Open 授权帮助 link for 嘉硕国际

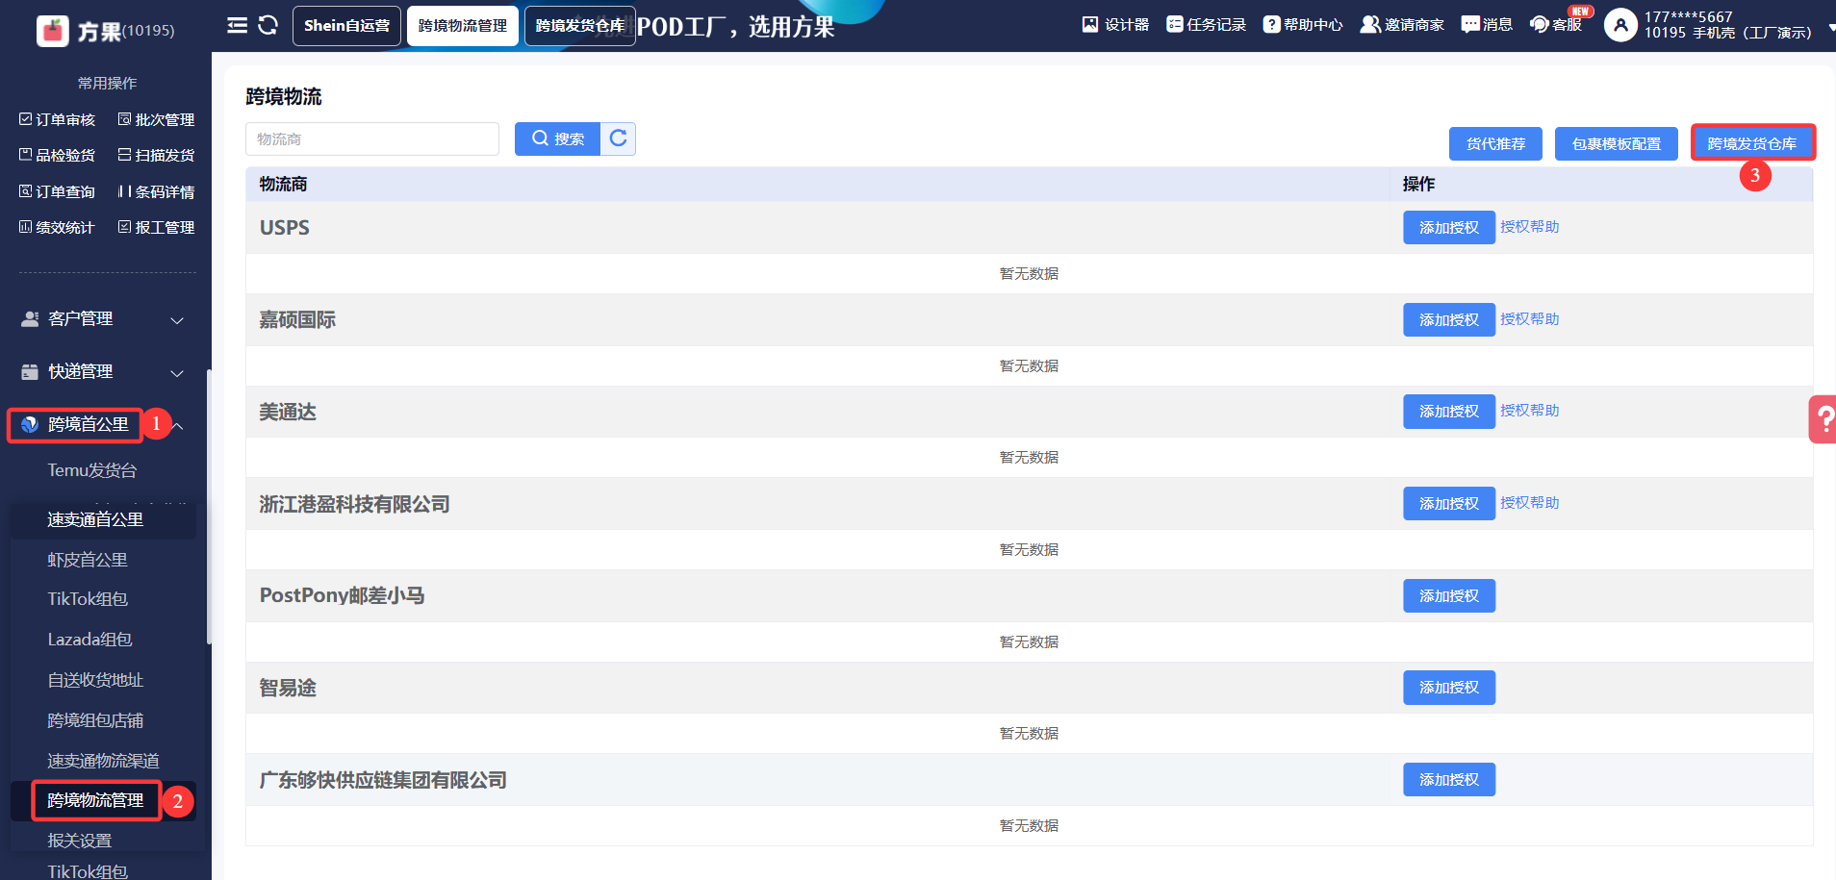tap(1530, 318)
